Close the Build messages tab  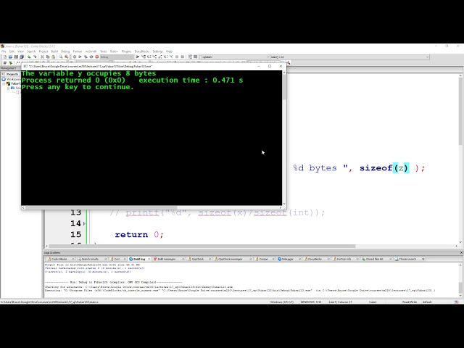click(x=183, y=259)
